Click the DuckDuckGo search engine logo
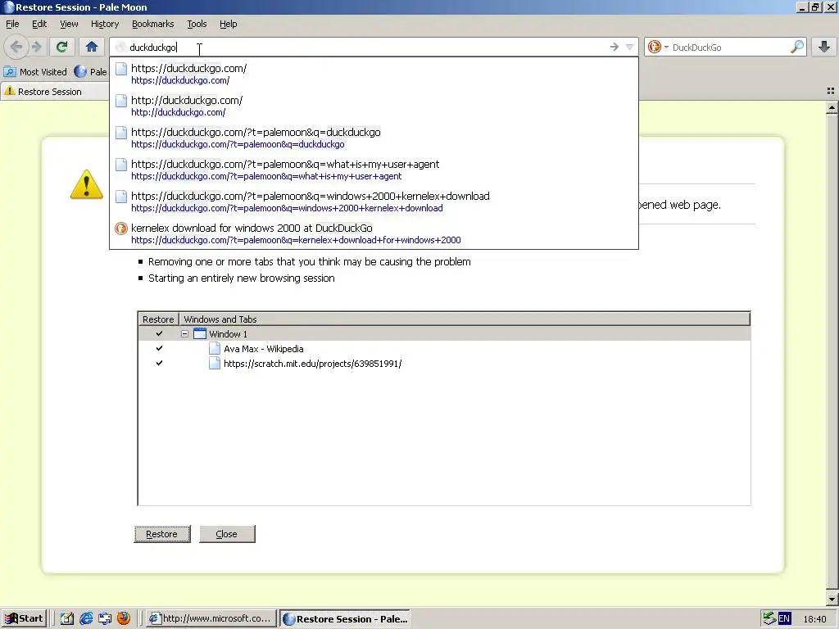The width and height of the screenshot is (839, 629). pos(655,47)
